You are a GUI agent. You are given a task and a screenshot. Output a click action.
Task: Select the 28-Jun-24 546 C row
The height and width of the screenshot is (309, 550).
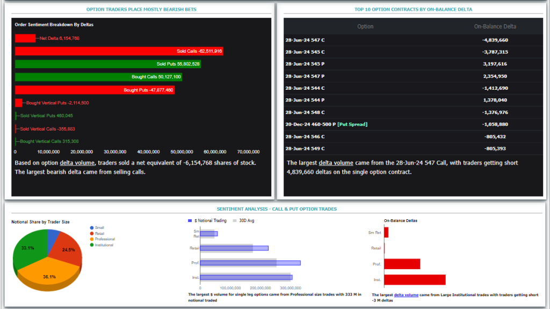(x=413, y=136)
